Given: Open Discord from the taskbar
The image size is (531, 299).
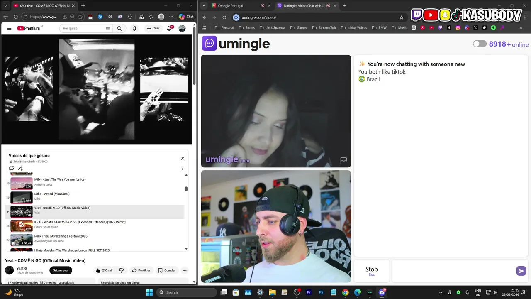Looking at the screenshot, I should (x=382, y=292).
